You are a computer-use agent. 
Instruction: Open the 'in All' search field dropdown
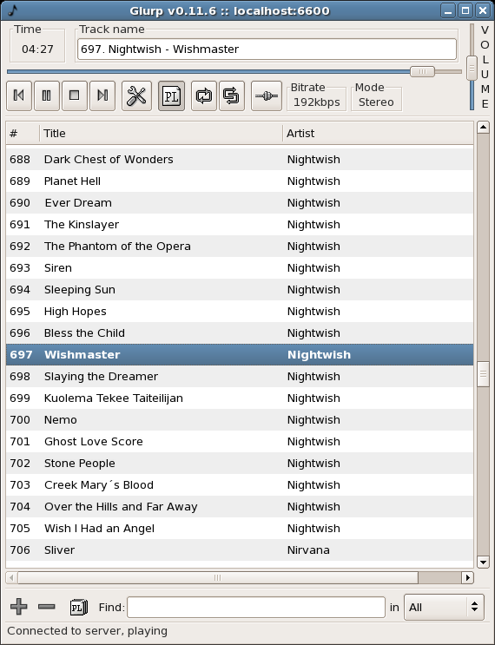pyautogui.click(x=444, y=607)
